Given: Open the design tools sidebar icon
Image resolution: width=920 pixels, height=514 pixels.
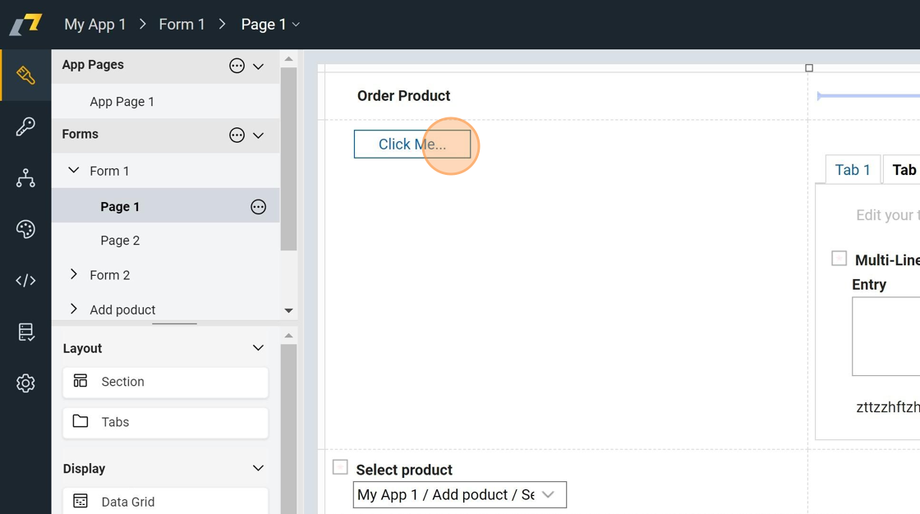Looking at the screenshot, I should pos(25,76).
